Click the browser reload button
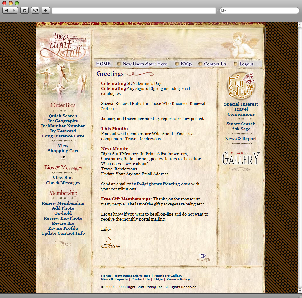This screenshot has width=302, height=298. point(24,10)
